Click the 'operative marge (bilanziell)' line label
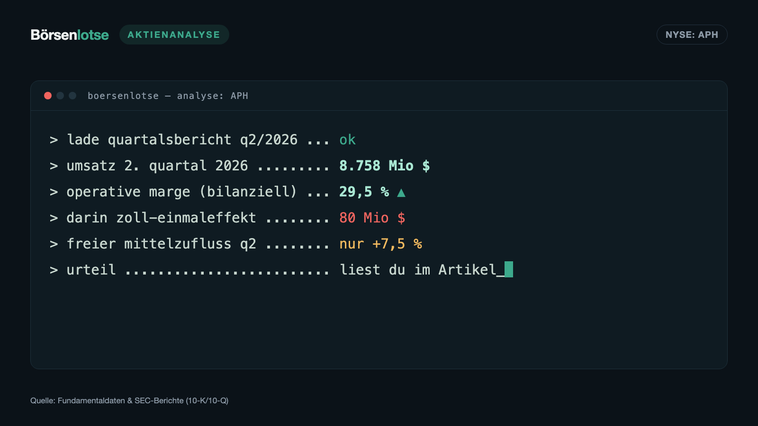 coord(181,192)
